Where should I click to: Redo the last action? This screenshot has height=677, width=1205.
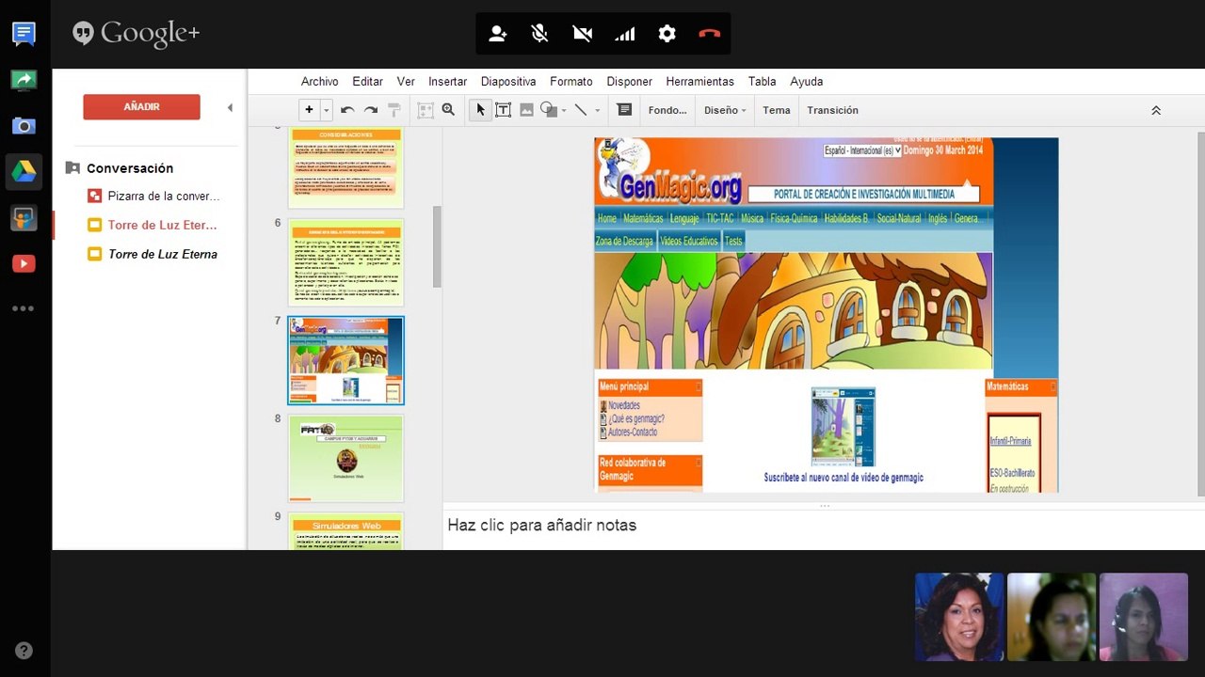click(371, 110)
